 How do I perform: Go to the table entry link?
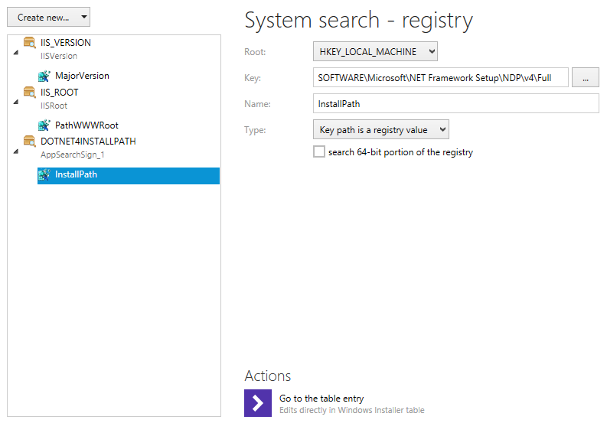pos(321,399)
